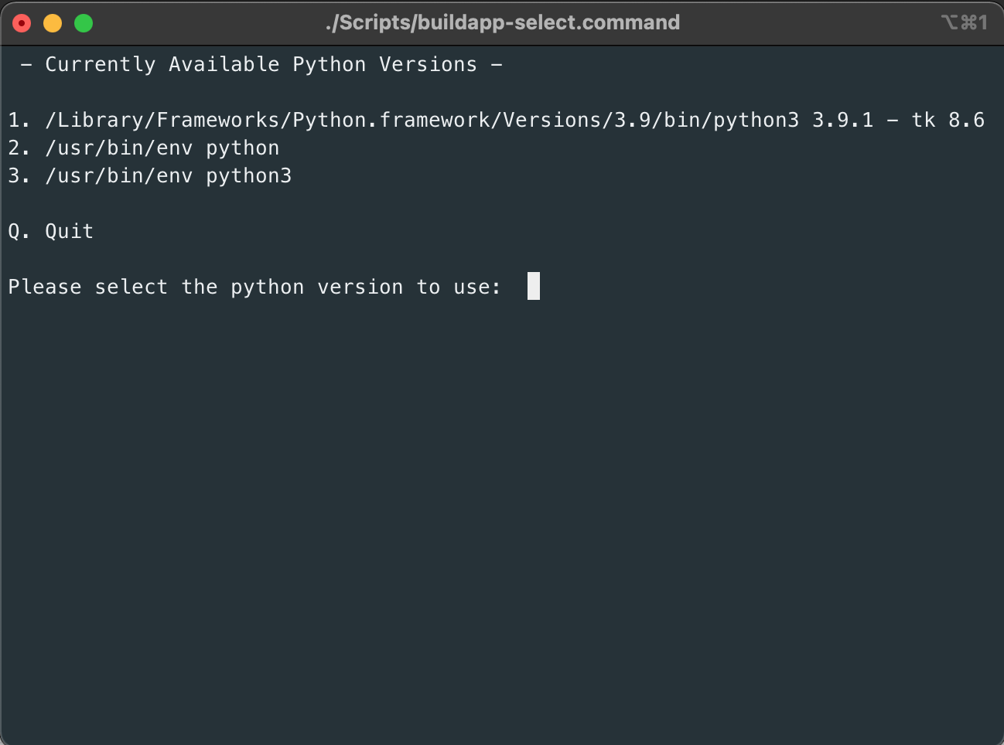This screenshot has height=745, width=1004.
Task: Click the ⌥⌘1 tab shortcut indicator
Action: click(962, 22)
